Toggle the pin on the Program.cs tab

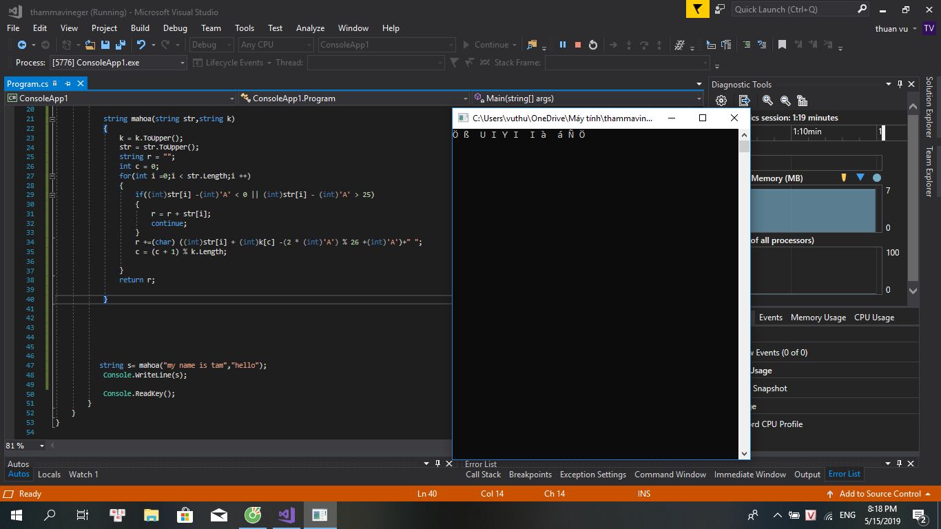click(x=68, y=83)
